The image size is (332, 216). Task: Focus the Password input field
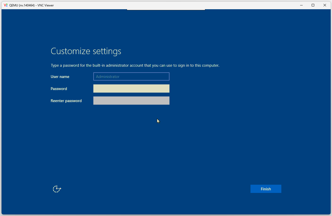(131, 89)
